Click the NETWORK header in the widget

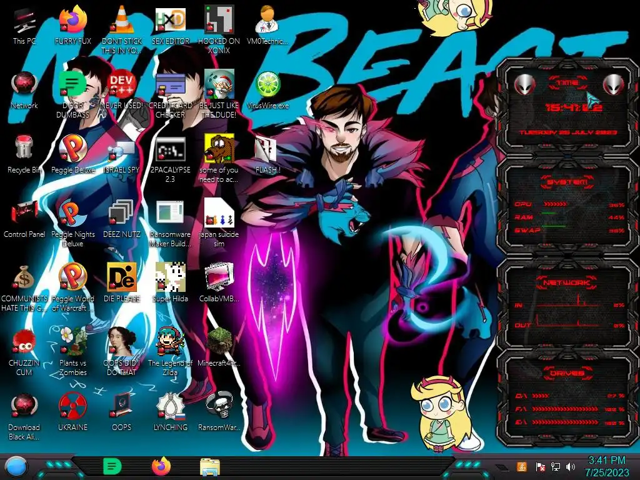566,282
